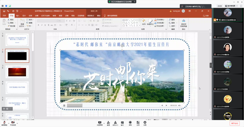Open the Apps icon in toolbar
Image resolution: width=244 pixels, height=127 pixels.
point(138,122)
